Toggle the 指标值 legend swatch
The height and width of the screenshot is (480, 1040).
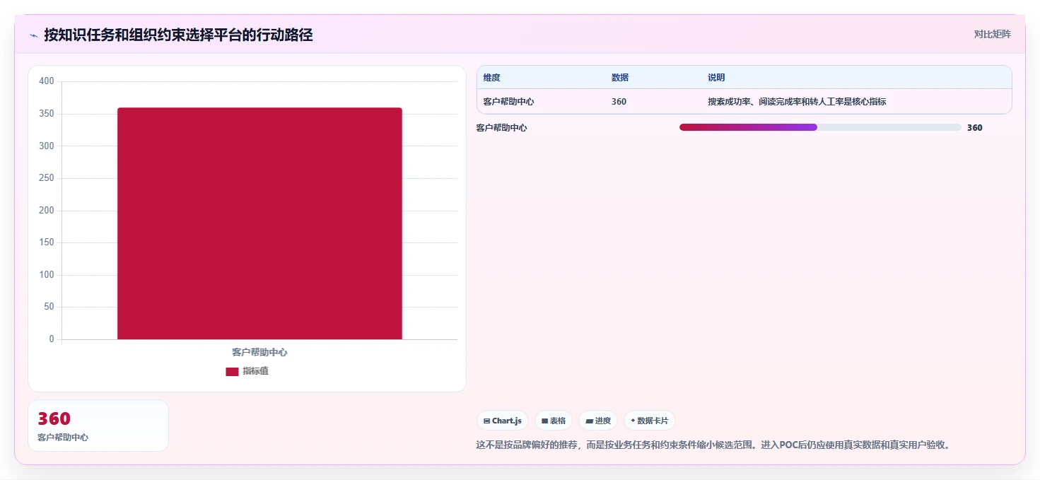pyautogui.click(x=232, y=372)
